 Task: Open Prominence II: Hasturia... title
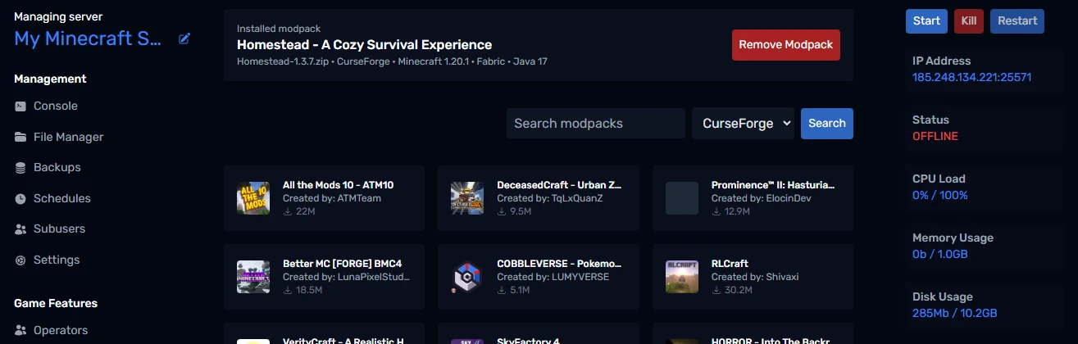[774, 185]
